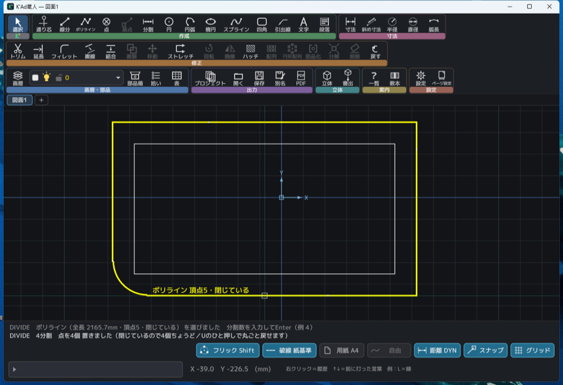Click the white layer color swatch

(35, 77)
